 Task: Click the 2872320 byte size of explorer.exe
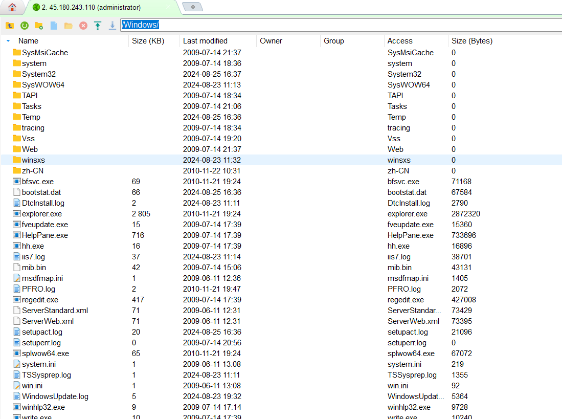click(465, 214)
